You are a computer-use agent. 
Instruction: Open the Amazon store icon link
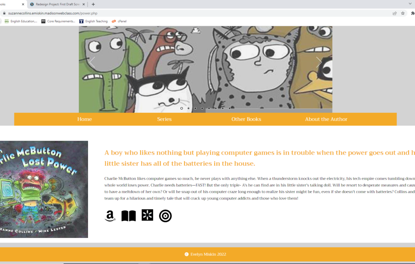(x=110, y=216)
